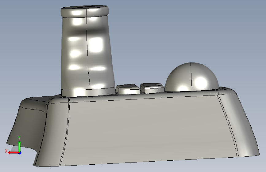Select the right small rectangular button

(152, 88)
